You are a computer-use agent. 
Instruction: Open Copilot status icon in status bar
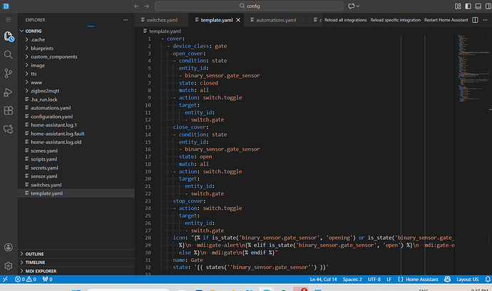point(448,279)
